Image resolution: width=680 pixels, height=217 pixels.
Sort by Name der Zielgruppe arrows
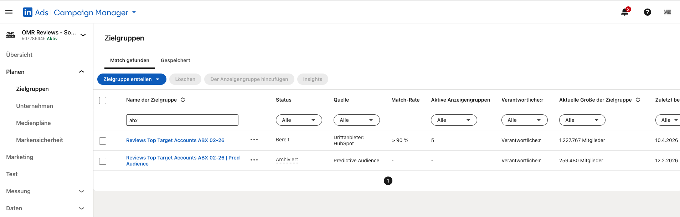[183, 100]
